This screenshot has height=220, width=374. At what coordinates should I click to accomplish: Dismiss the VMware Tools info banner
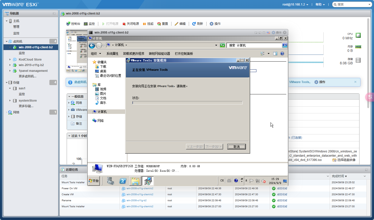pos(355,82)
